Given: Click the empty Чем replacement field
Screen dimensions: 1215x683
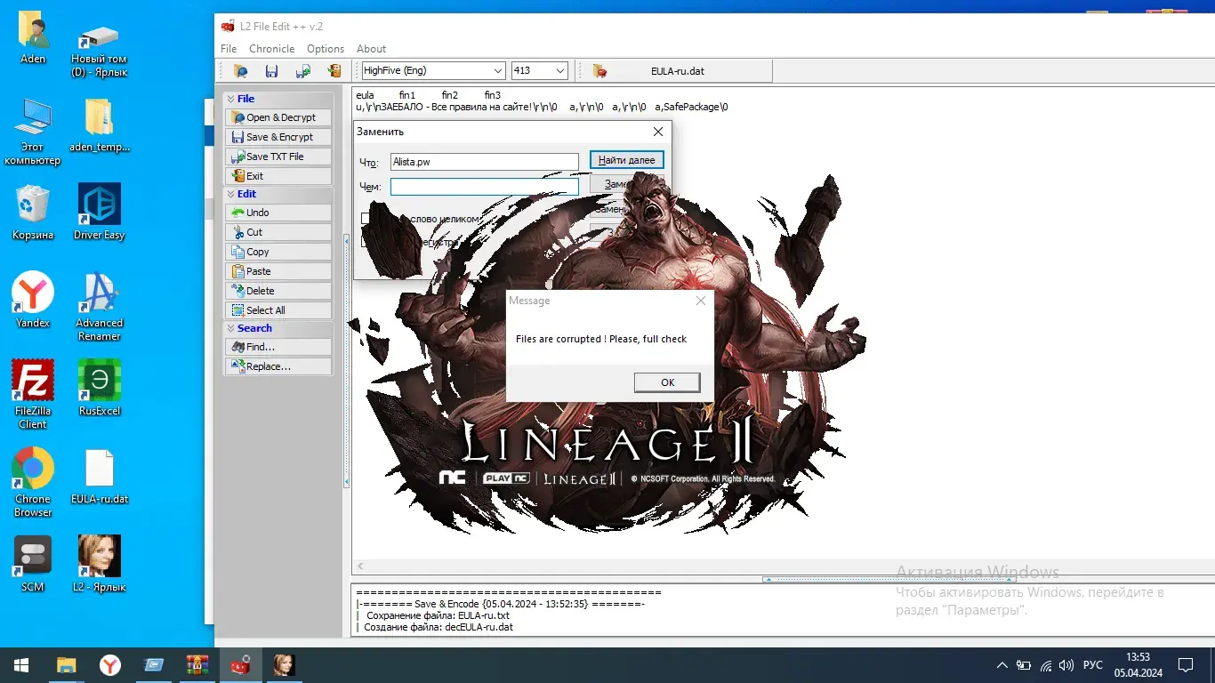Looking at the screenshot, I should pos(485,187).
